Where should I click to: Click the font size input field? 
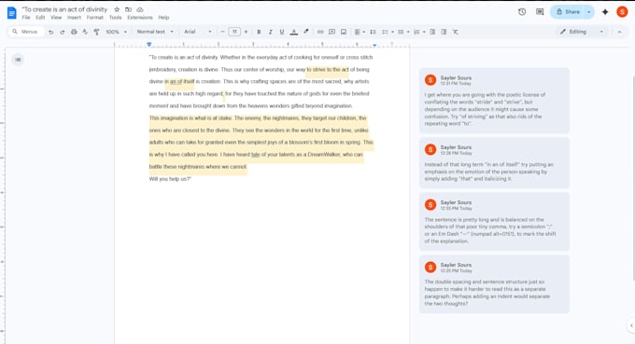tap(234, 32)
